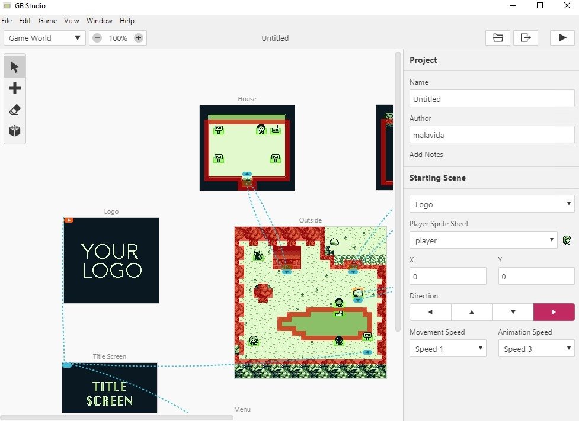Pick the Collisions cube tool
The height and width of the screenshot is (421, 579).
click(14, 131)
